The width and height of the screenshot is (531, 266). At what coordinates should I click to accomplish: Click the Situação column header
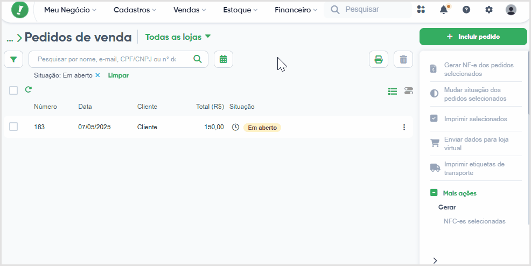[242, 106]
